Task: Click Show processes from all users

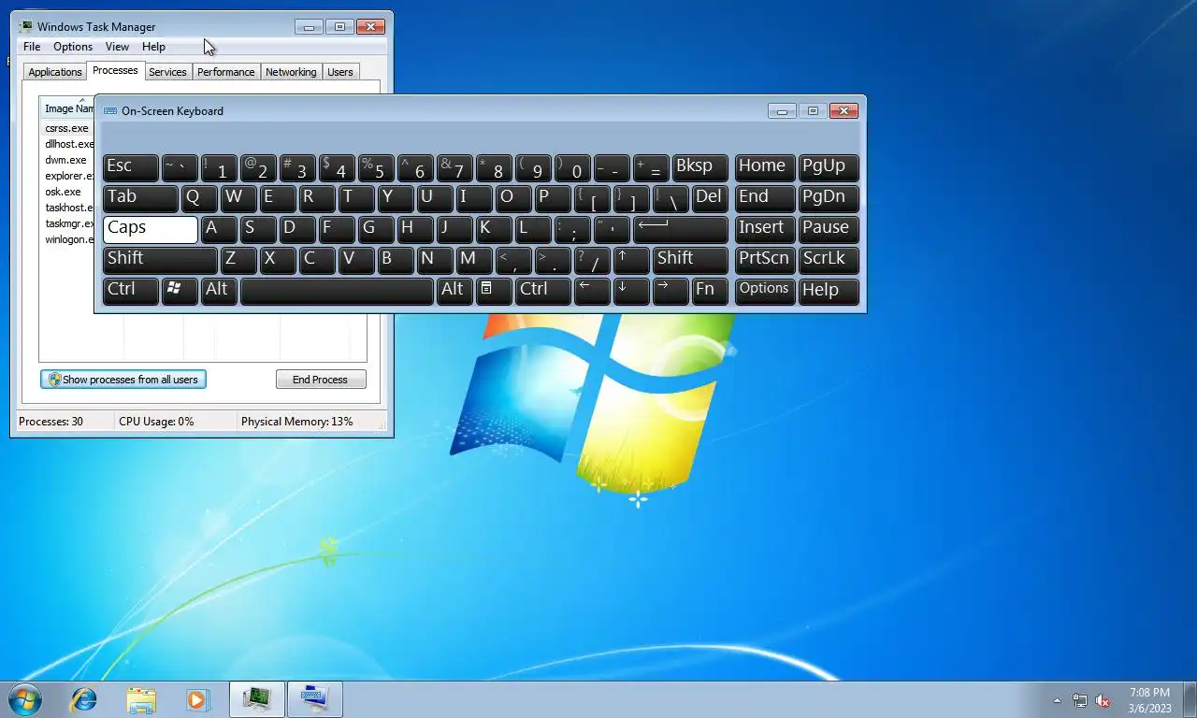Action: click(123, 380)
